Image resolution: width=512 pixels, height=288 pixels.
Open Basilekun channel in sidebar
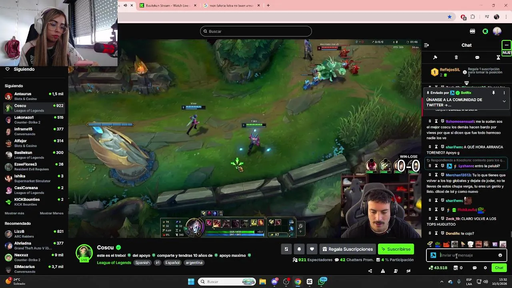coord(34,155)
